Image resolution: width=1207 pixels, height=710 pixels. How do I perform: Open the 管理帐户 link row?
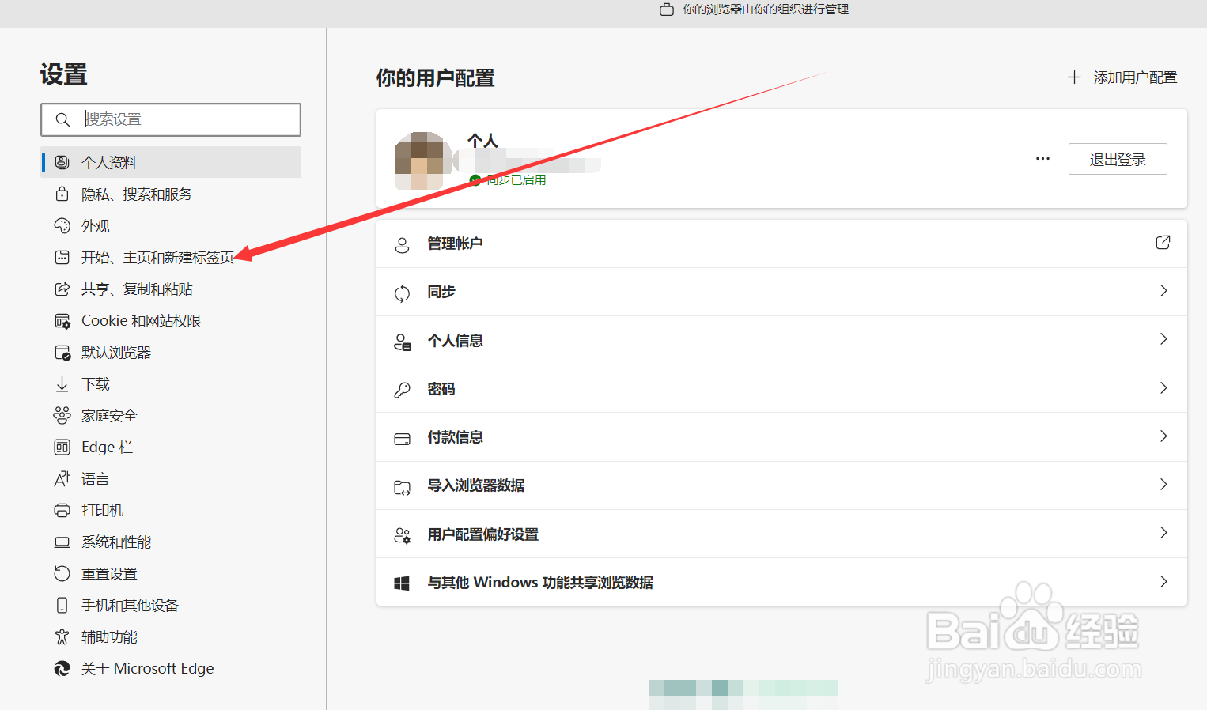click(x=781, y=244)
